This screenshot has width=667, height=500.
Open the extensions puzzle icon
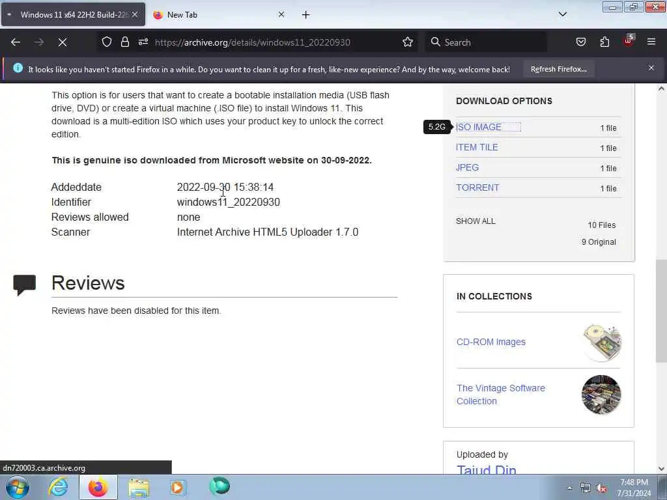pyautogui.click(x=604, y=42)
